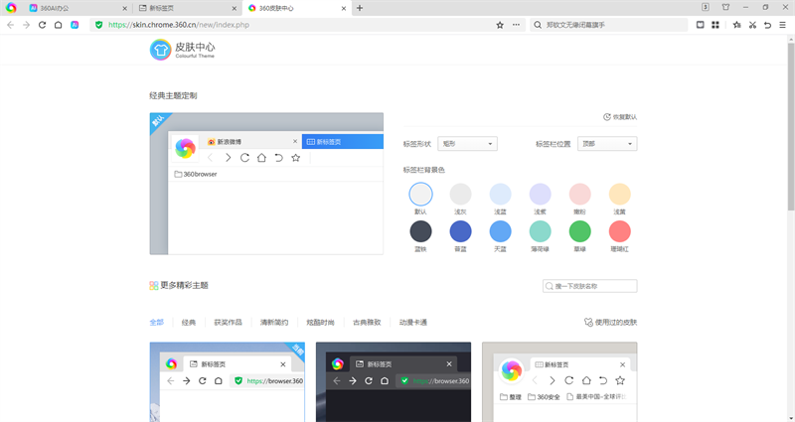Screen dimensions: 795x422
Task: Click the 皮肤中心 T-shirt logo
Action: click(x=160, y=50)
